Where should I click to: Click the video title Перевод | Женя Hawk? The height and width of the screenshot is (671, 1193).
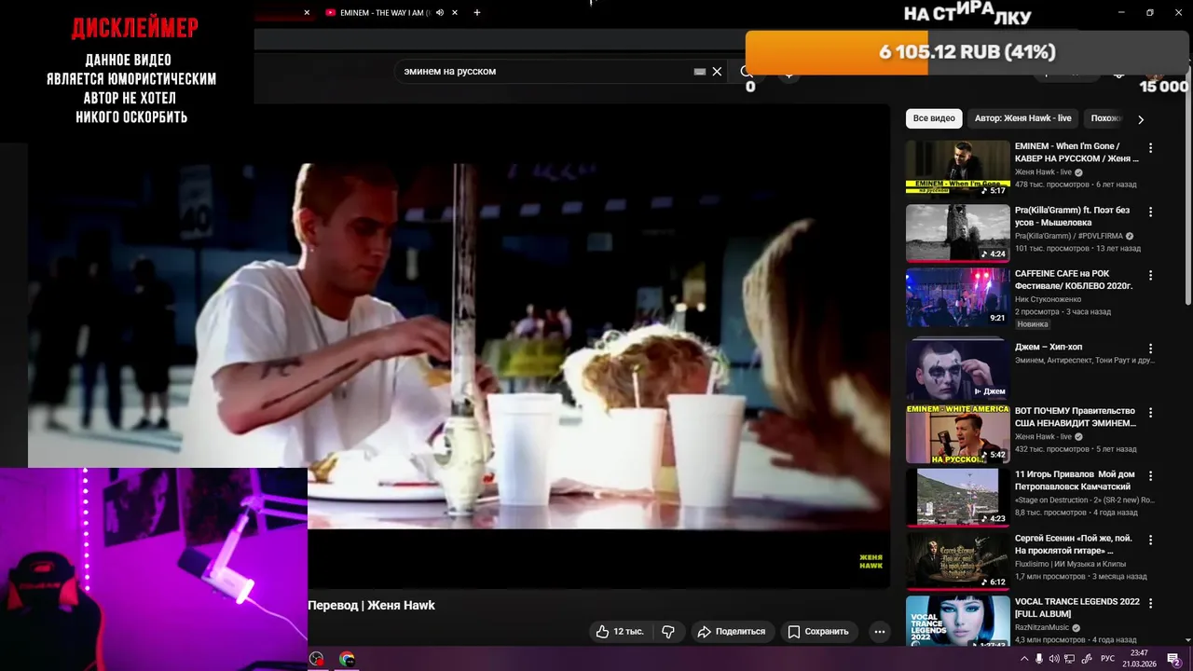coord(371,605)
